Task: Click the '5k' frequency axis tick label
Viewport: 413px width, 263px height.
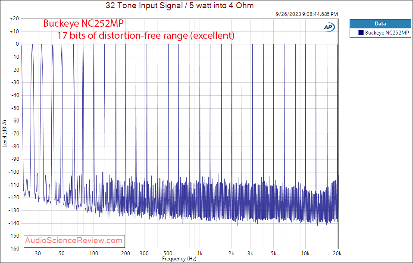Action: pyautogui.click(x=274, y=254)
